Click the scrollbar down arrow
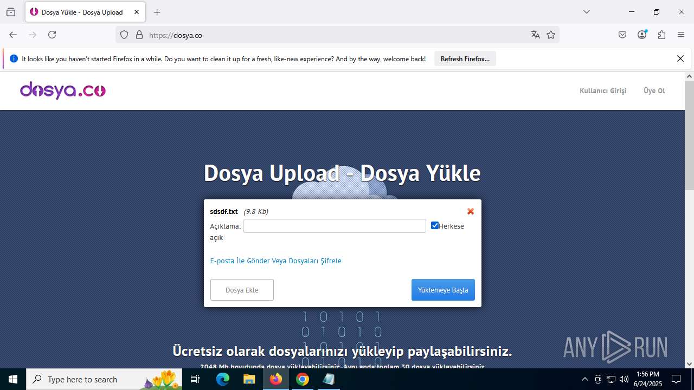Image resolution: width=694 pixels, height=390 pixels. 689,364
